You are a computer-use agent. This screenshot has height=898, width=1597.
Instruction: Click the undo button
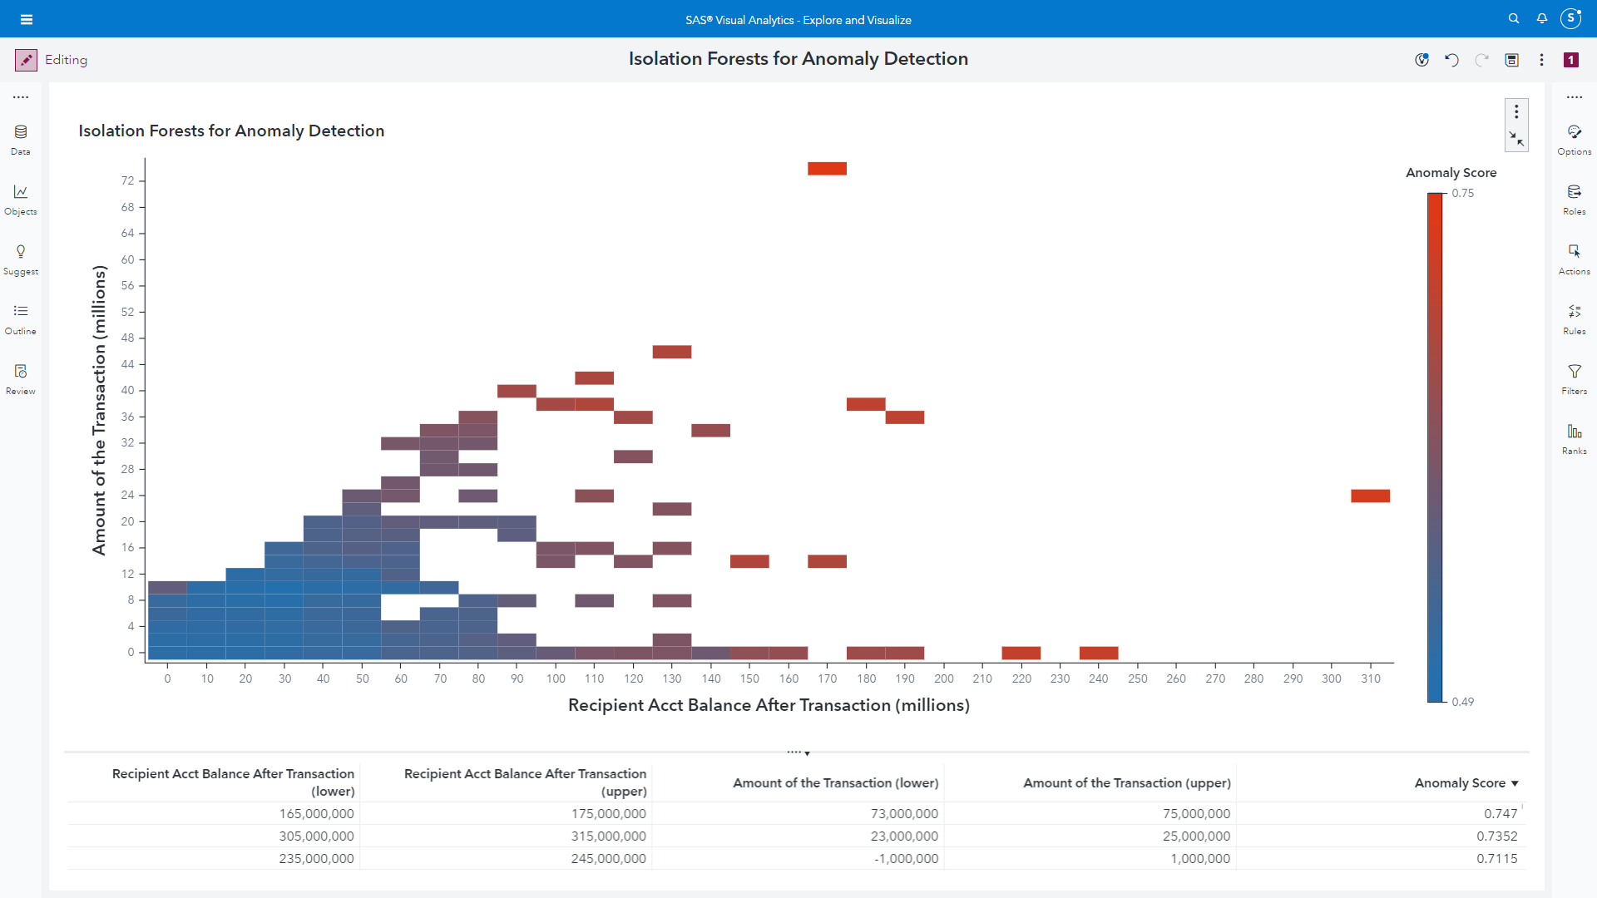(1451, 60)
